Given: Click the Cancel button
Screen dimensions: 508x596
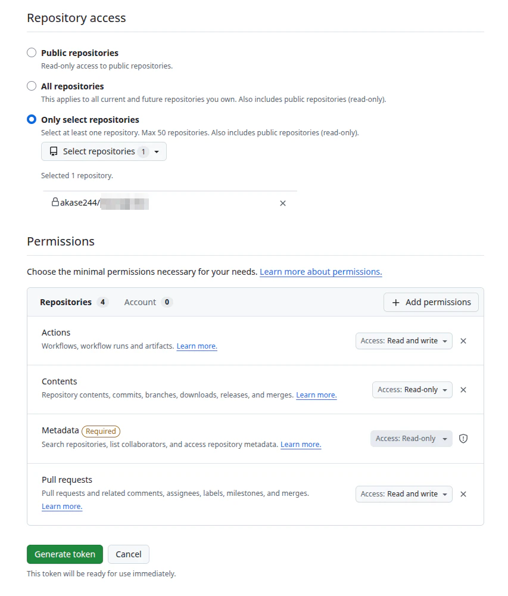Looking at the screenshot, I should pos(128,554).
